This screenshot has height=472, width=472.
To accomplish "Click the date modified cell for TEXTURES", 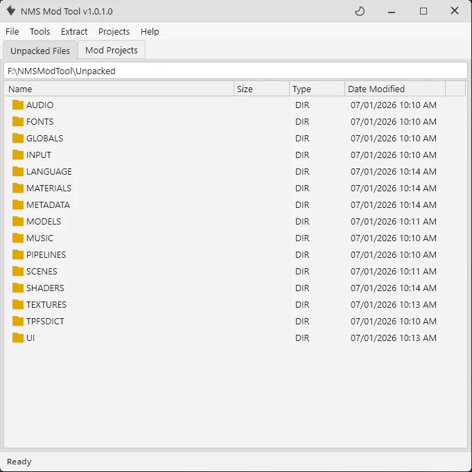I will click(x=394, y=304).
